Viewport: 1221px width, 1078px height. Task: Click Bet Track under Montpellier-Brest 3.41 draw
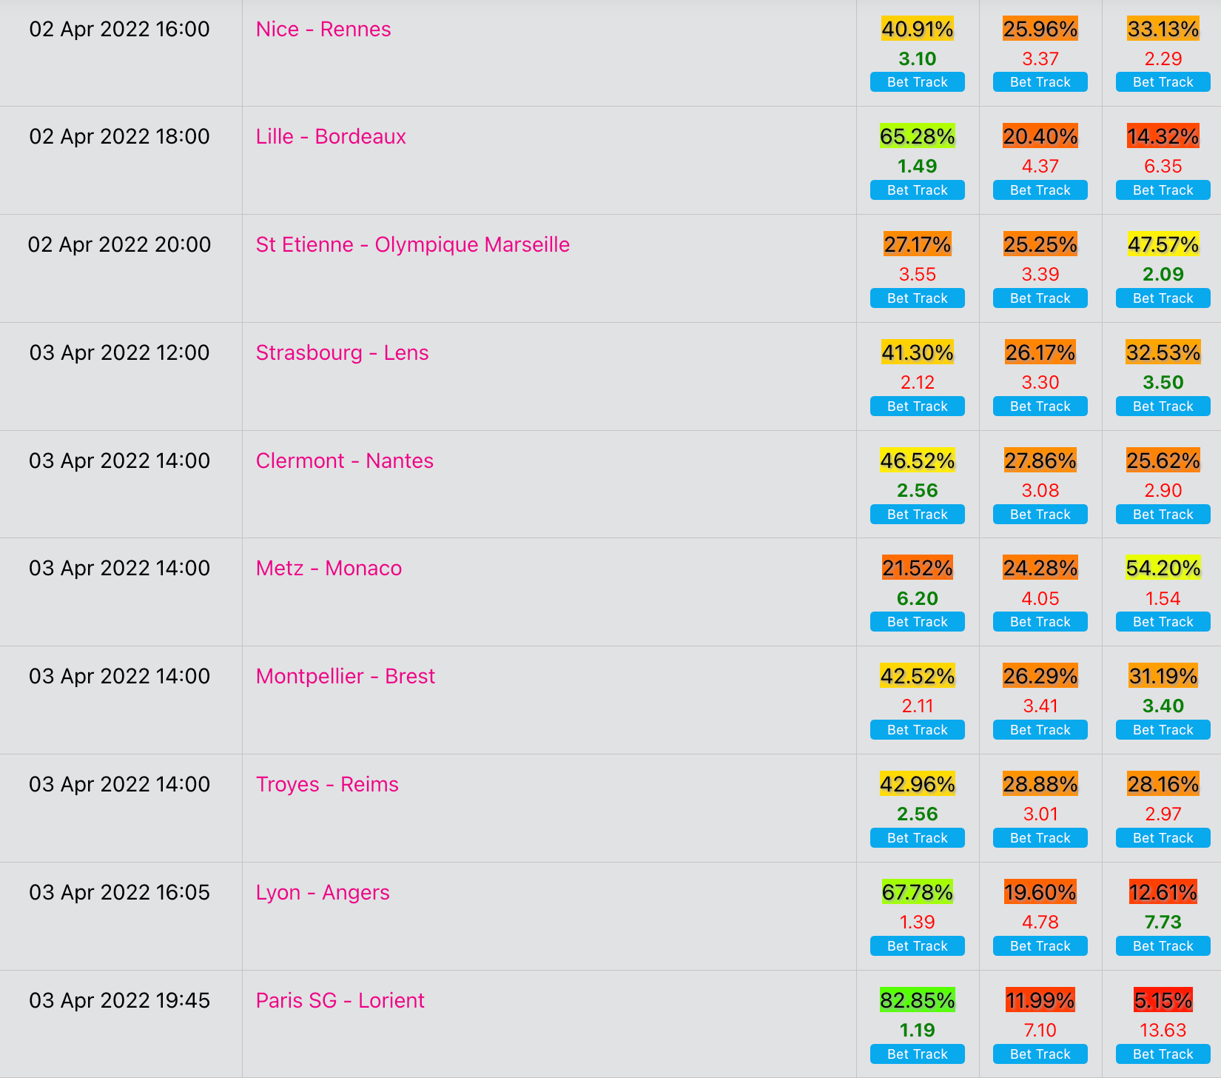tap(1040, 730)
